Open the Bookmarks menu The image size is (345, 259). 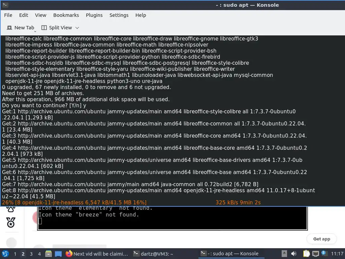[66, 15]
